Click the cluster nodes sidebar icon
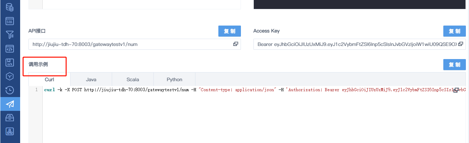 click(10, 132)
